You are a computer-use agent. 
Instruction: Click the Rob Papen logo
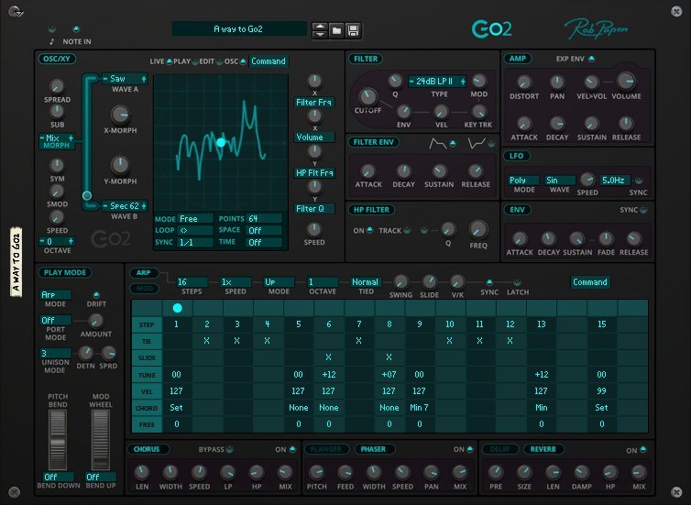coord(596,29)
